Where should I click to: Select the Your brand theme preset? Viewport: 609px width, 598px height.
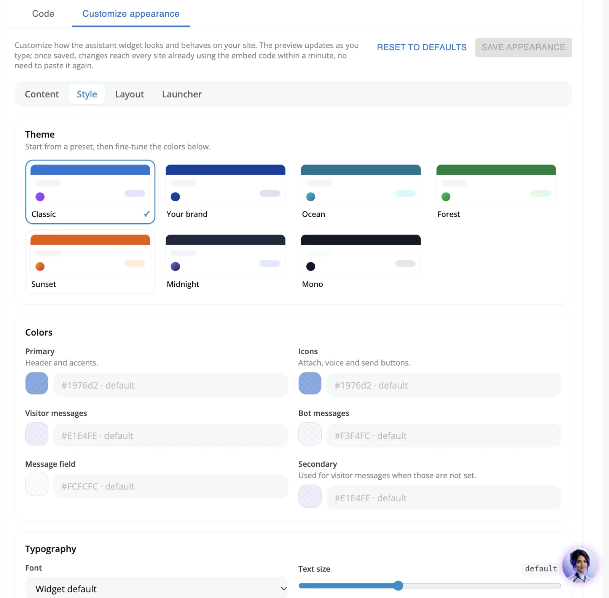[x=225, y=192]
